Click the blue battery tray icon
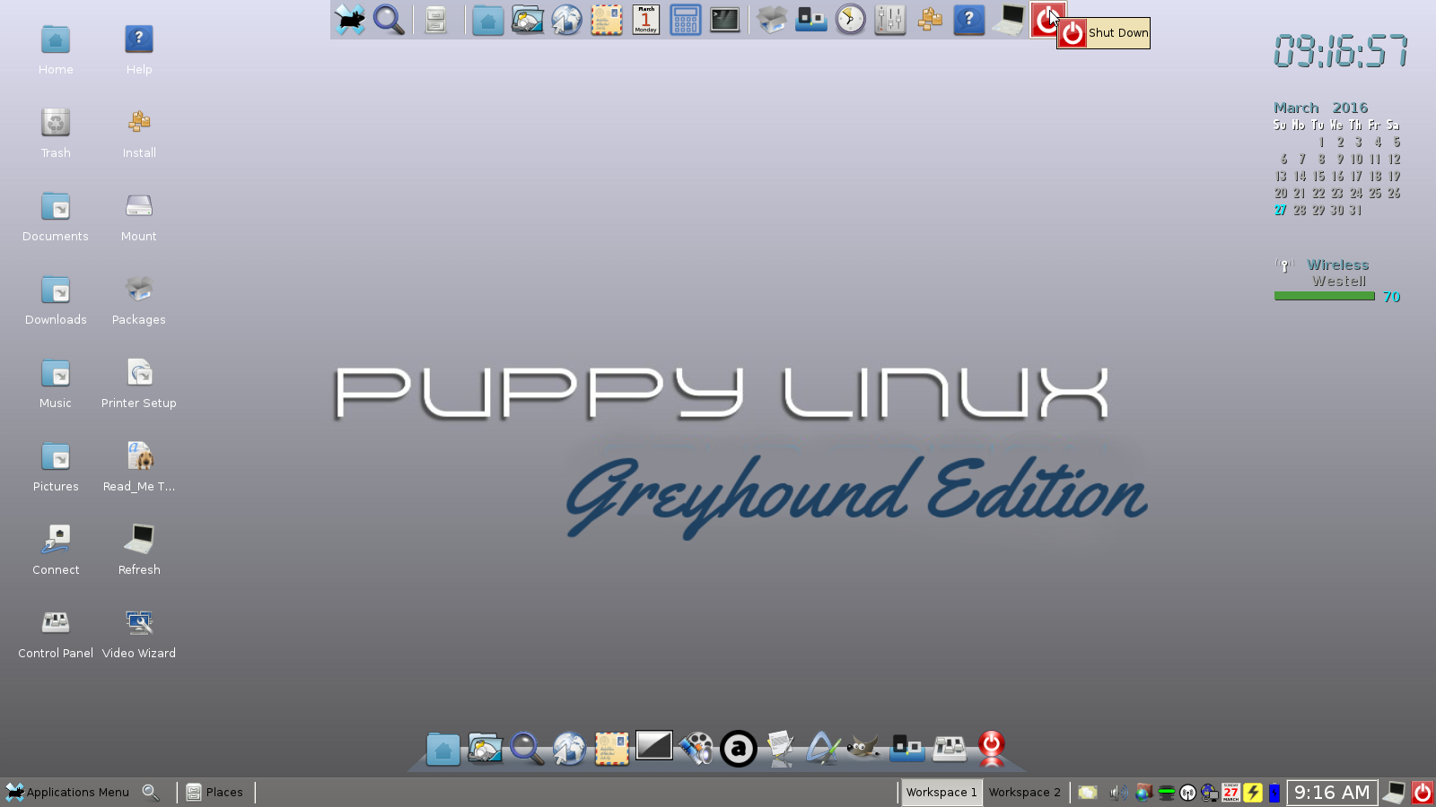The image size is (1436, 807). pyautogui.click(x=1274, y=793)
